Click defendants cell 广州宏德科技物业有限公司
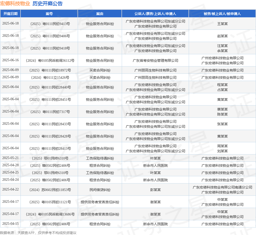 [222, 60]
